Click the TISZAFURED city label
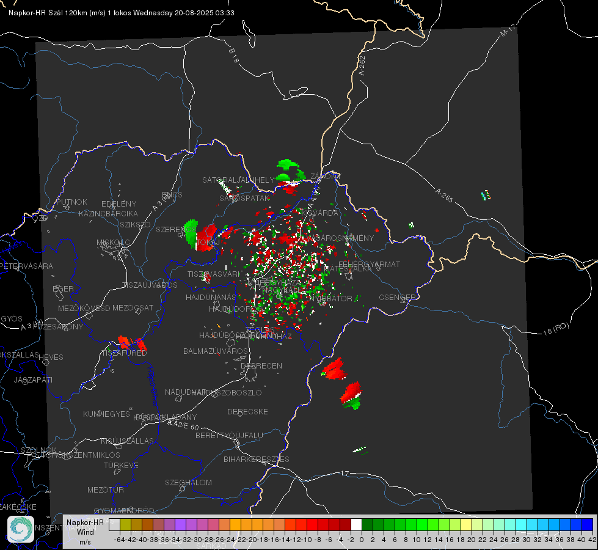 point(124,353)
